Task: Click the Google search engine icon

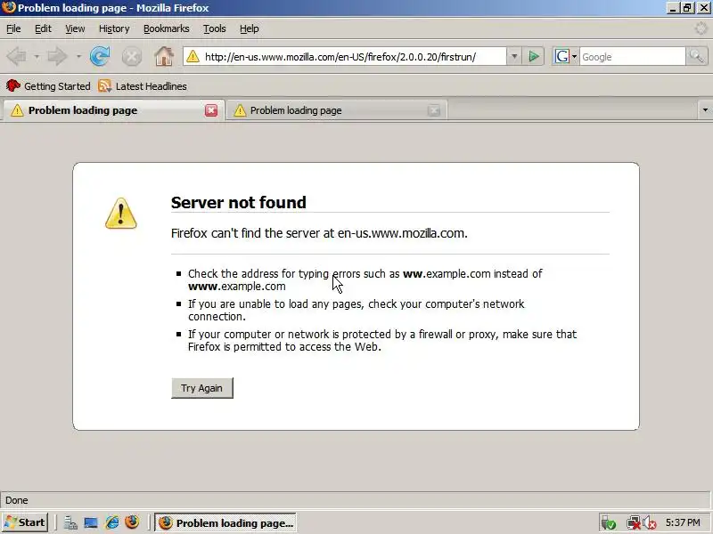Action: (561, 57)
